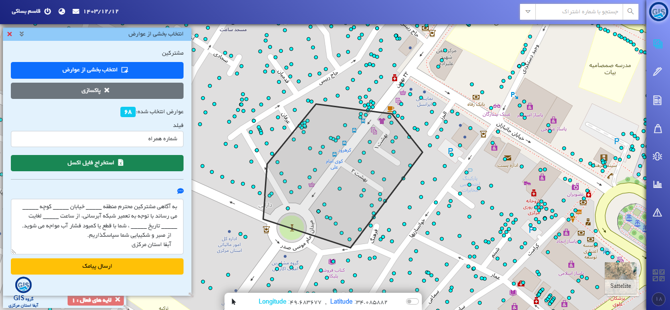Click into the SMS message text area
Screen dimensions: 670x310
tap(97, 227)
